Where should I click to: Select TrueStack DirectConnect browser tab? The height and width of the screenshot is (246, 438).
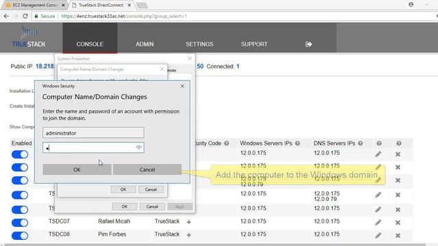pos(101,5)
